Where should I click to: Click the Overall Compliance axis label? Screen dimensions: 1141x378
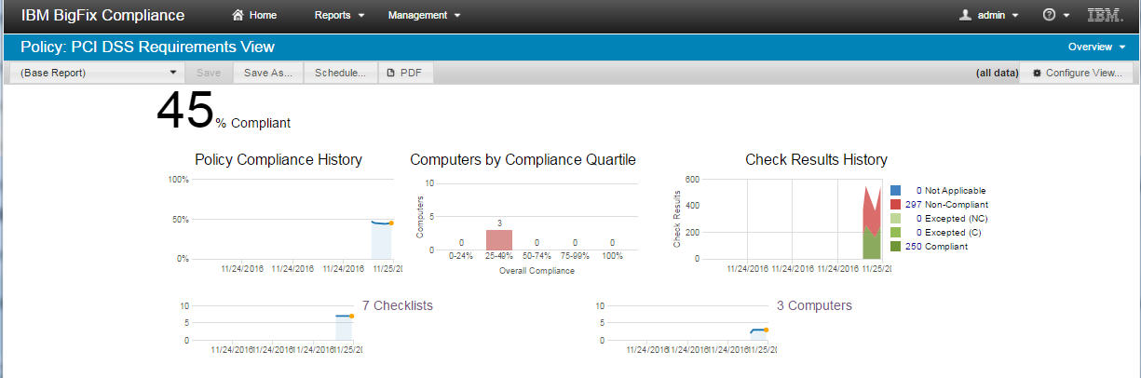pos(535,271)
